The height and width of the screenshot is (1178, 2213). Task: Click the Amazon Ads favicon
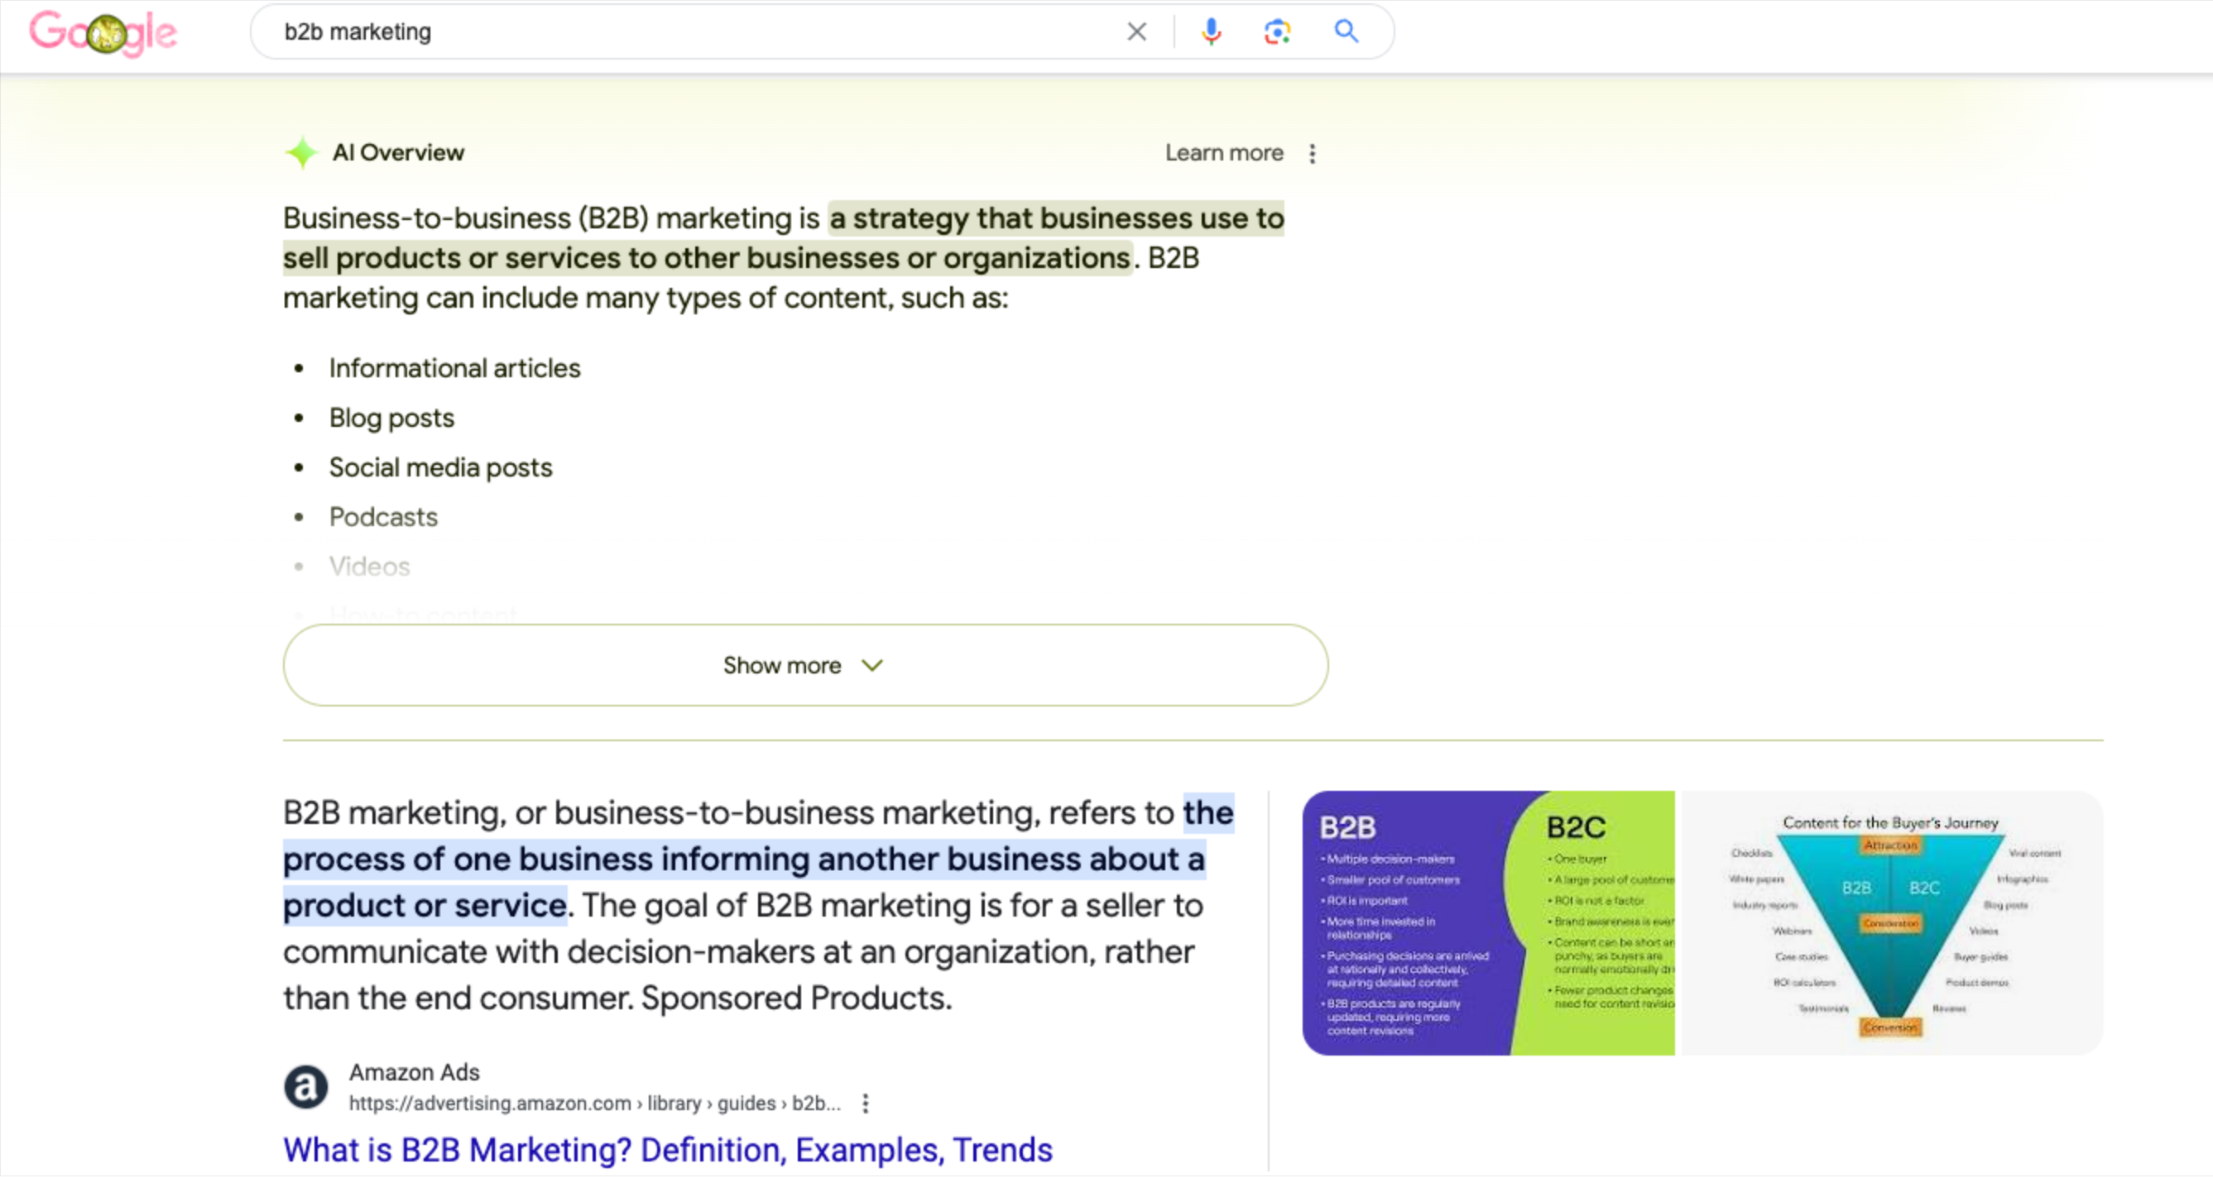pyautogui.click(x=306, y=1087)
